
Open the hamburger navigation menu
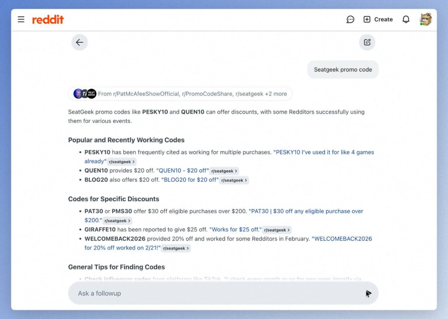click(21, 19)
